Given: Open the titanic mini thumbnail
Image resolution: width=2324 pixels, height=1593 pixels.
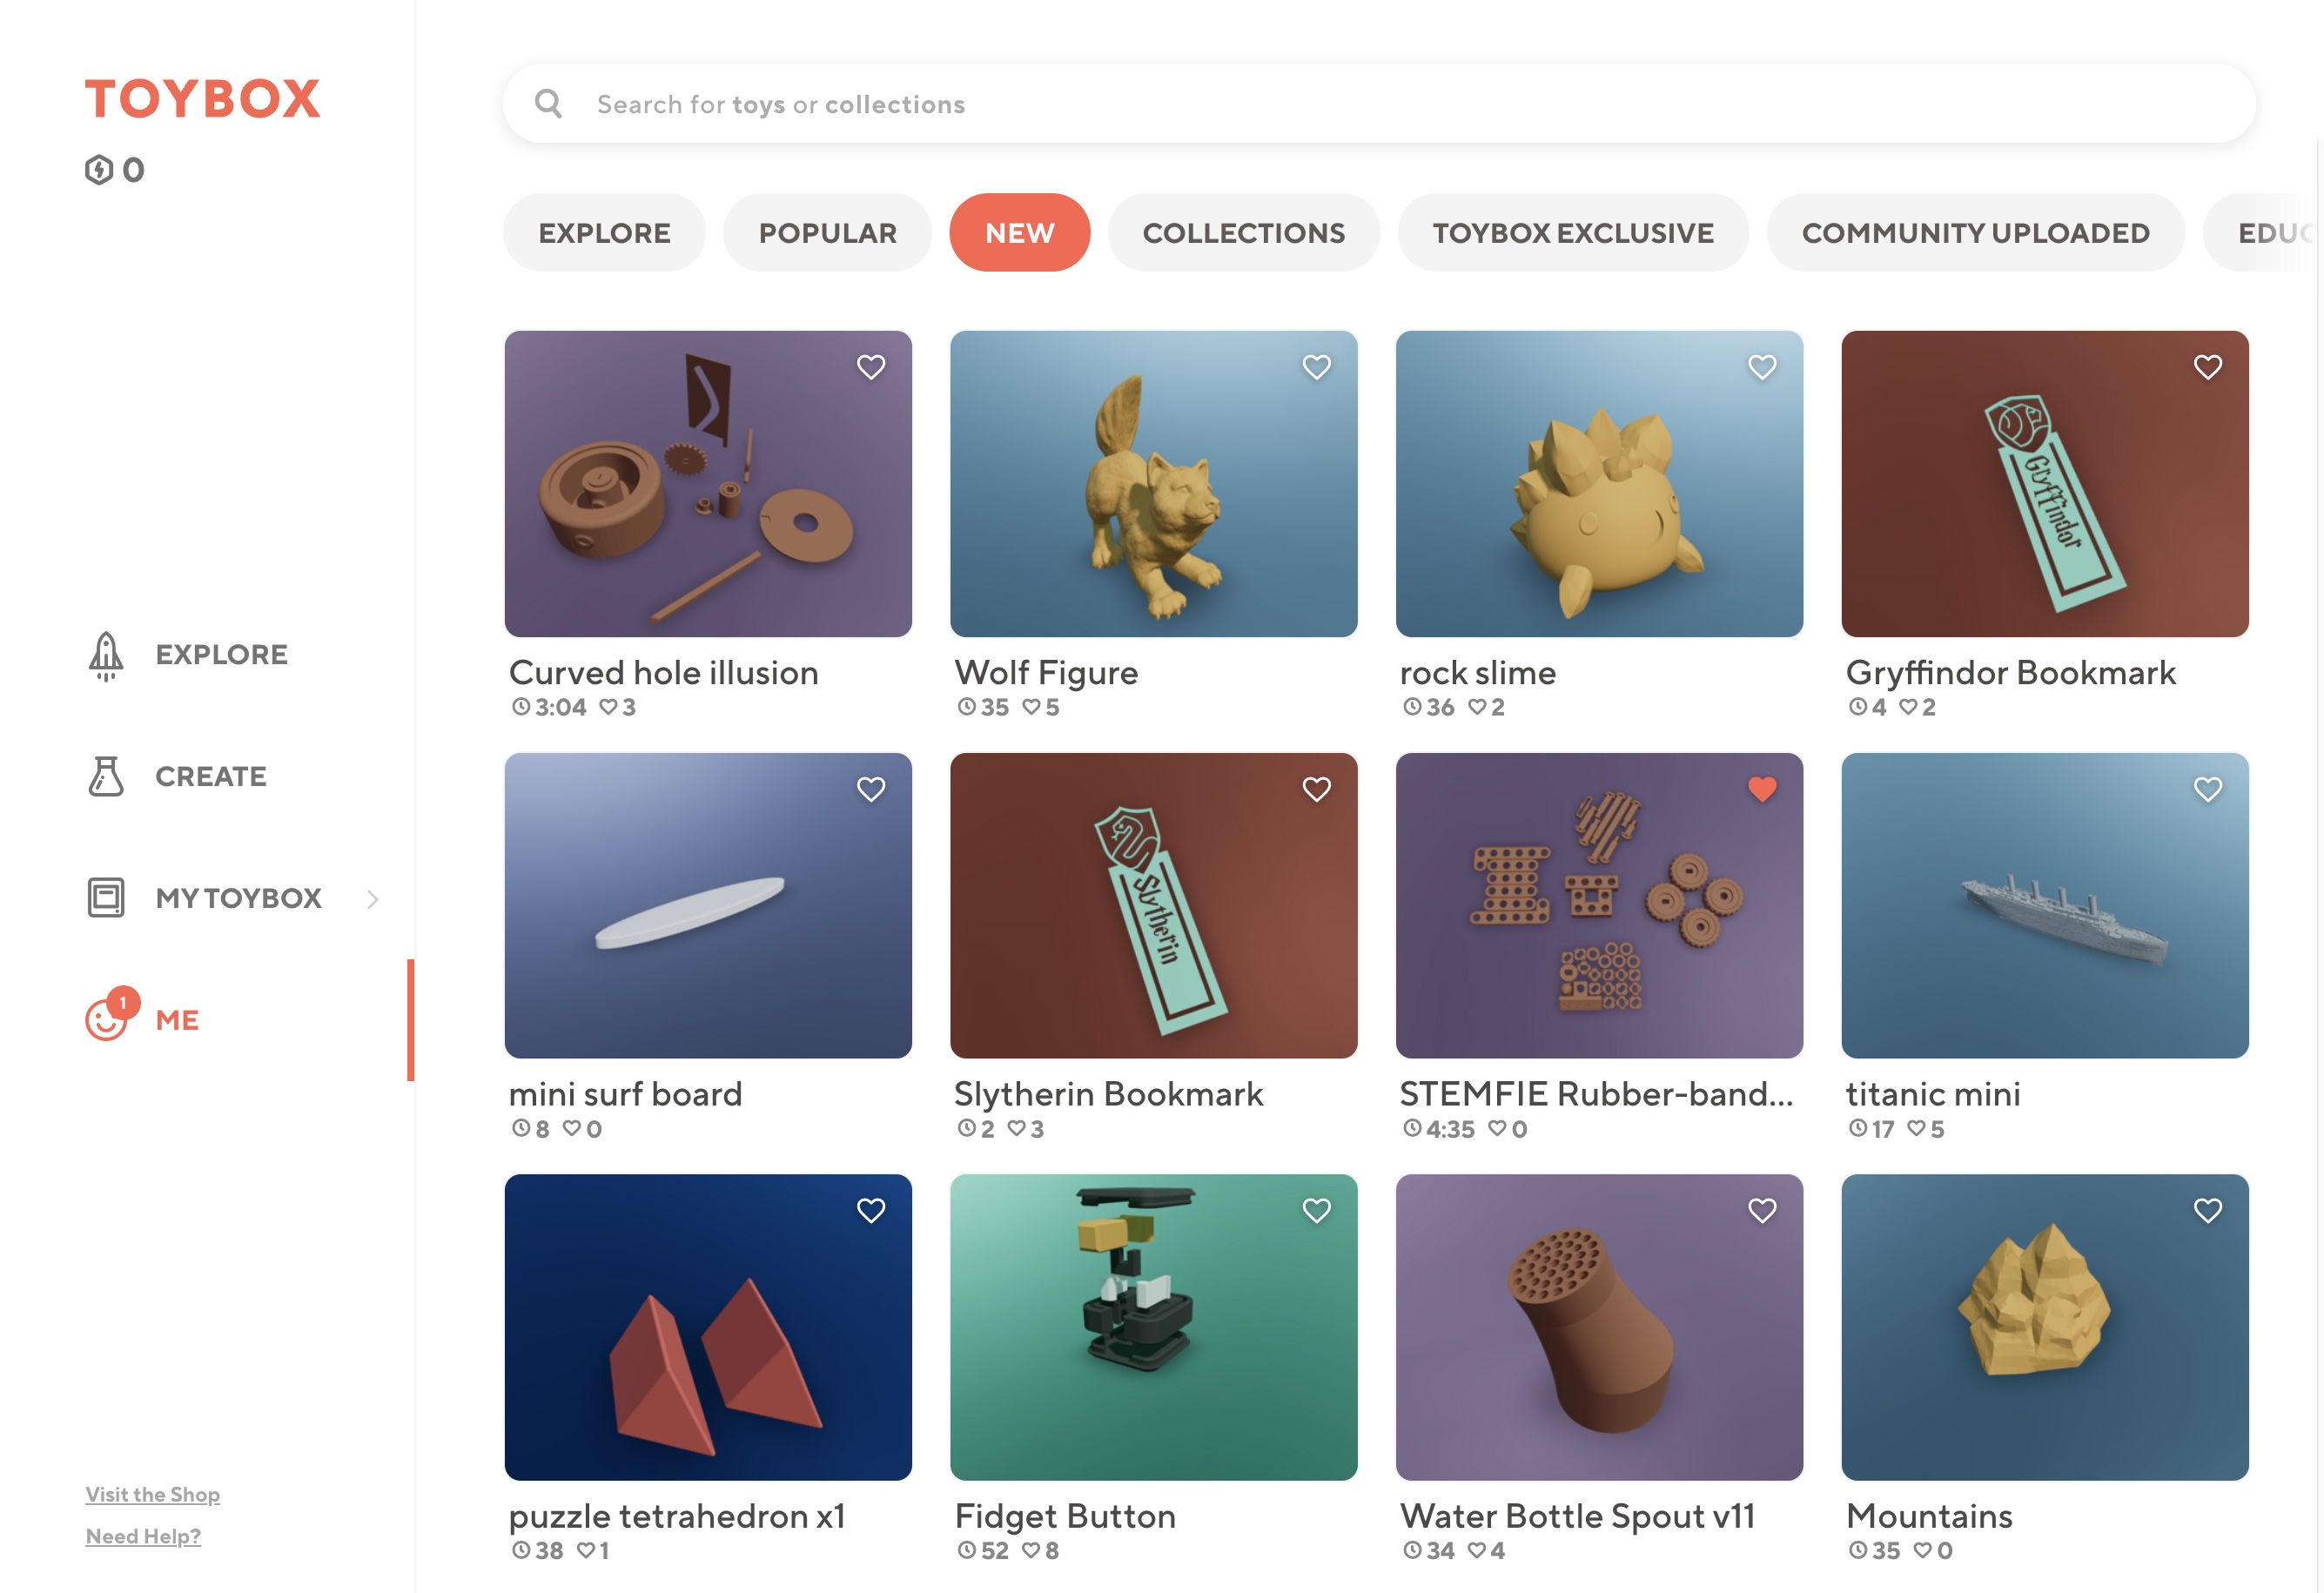Looking at the screenshot, I should click(2045, 906).
